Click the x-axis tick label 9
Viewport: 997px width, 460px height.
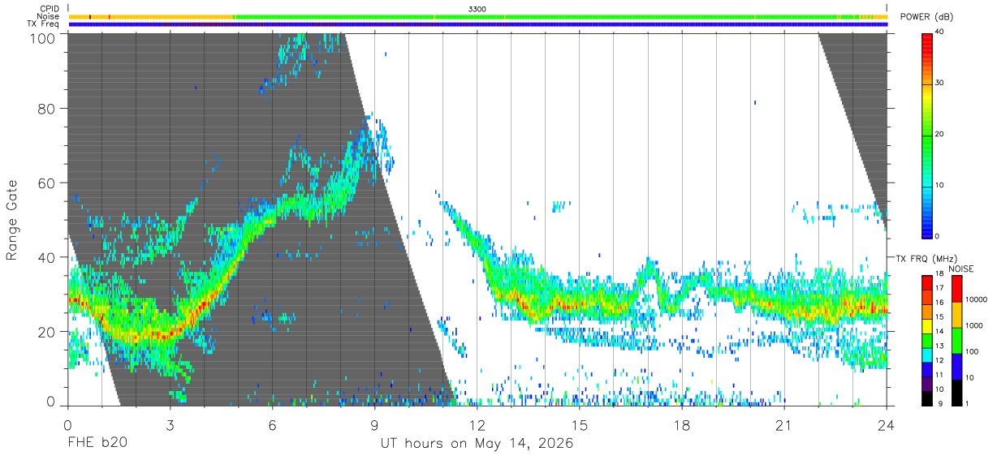point(374,425)
